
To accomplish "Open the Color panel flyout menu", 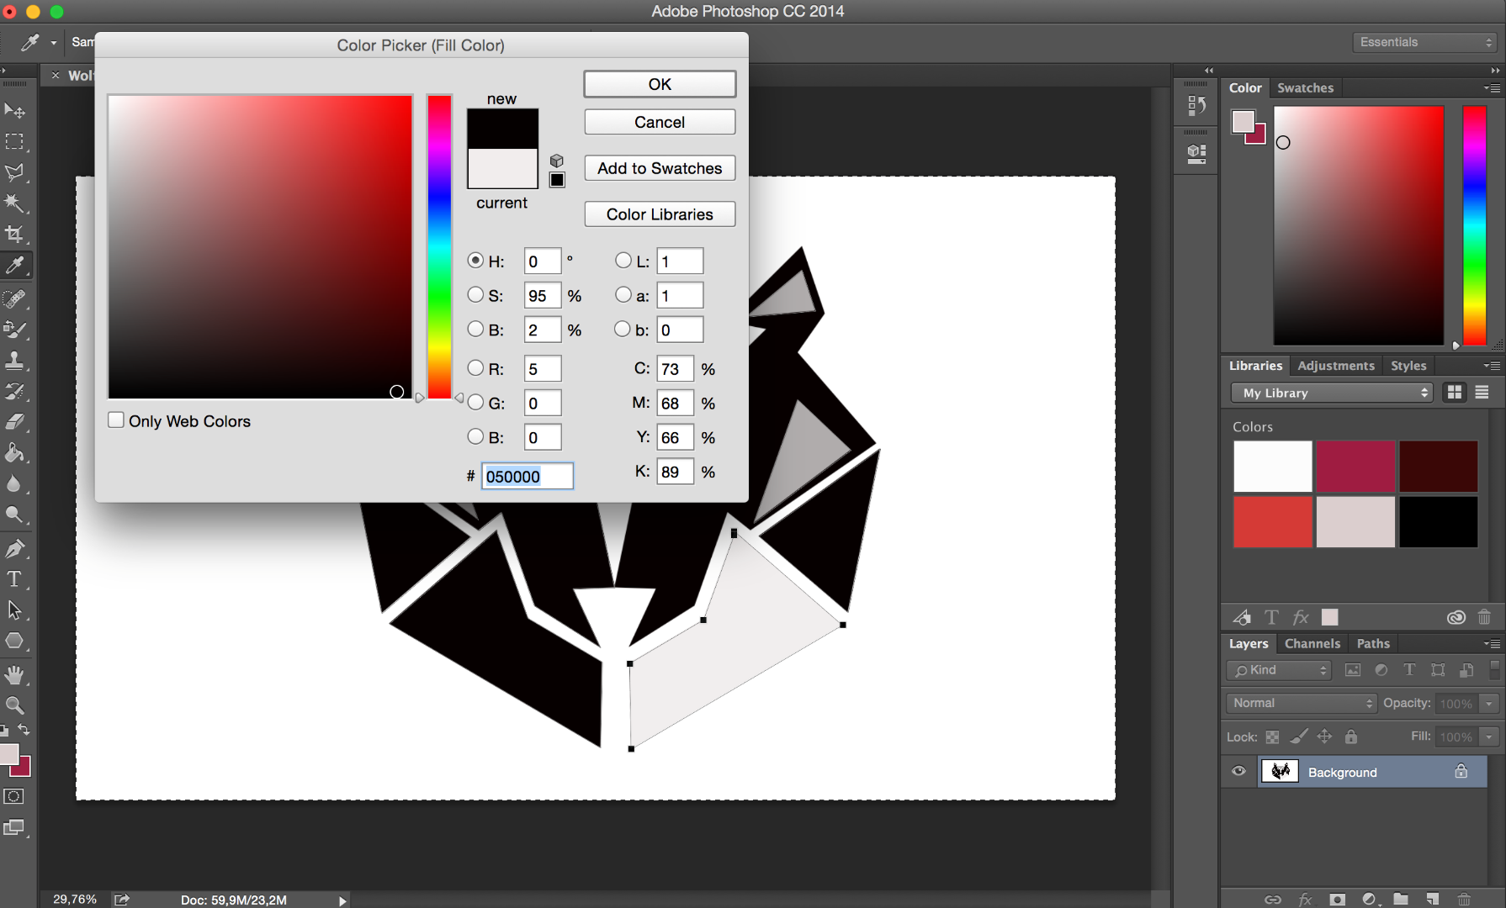I will [x=1492, y=87].
